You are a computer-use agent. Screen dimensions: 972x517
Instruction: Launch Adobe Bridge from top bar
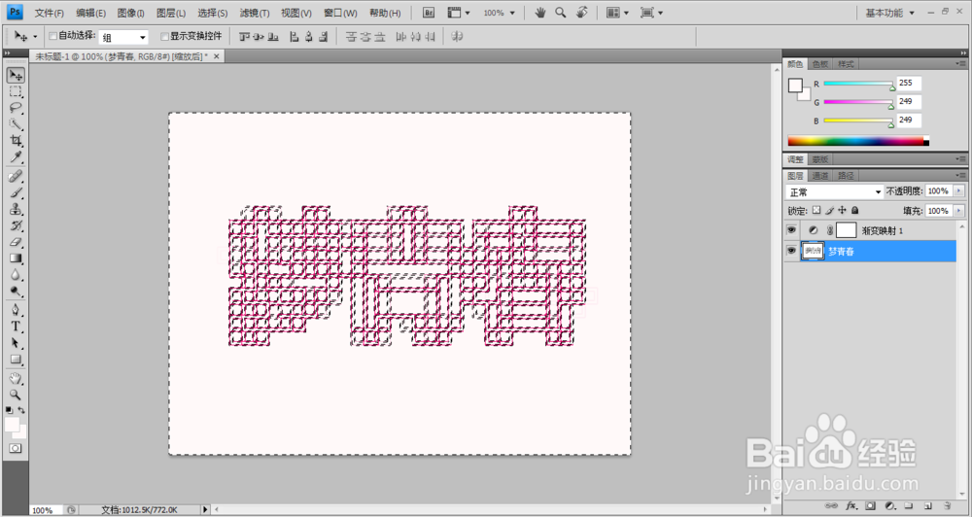(429, 13)
